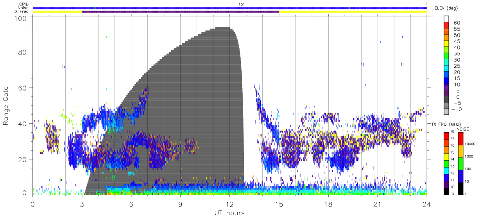
Task: Click the "30" label on the elevation scale
Action: click(x=457, y=60)
